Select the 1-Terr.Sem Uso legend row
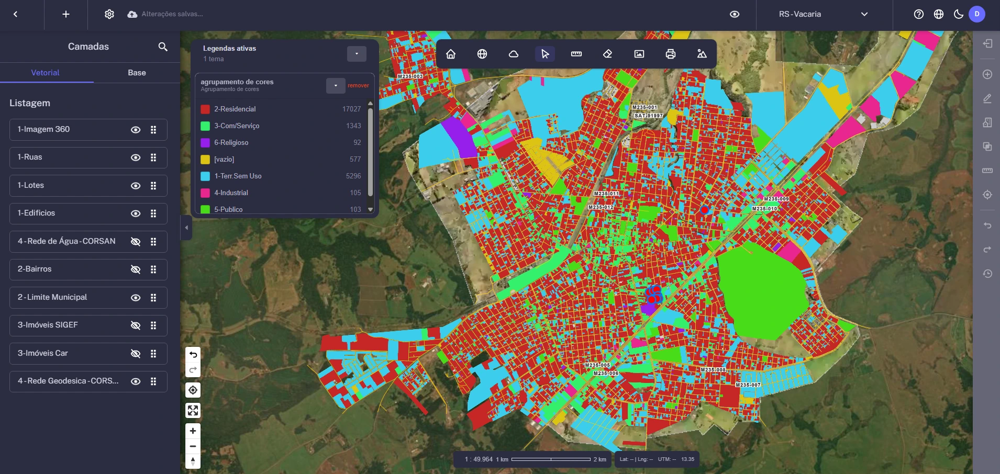Image resolution: width=1000 pixels, height=474 pixels. click(281, 176)
